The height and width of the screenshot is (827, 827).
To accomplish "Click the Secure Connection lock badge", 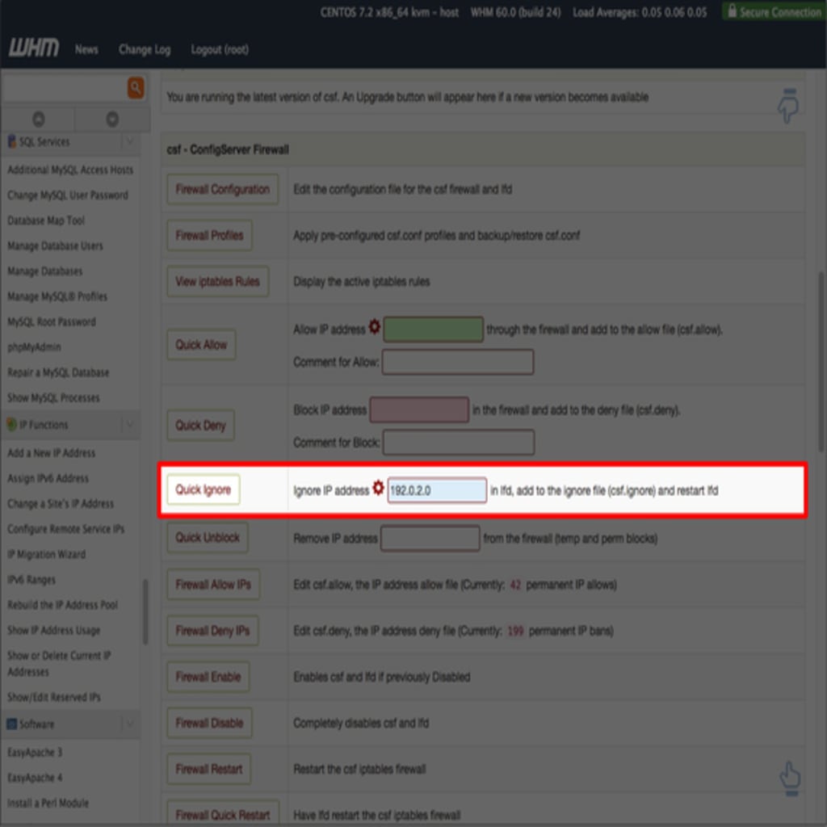I will click(775, 11).
